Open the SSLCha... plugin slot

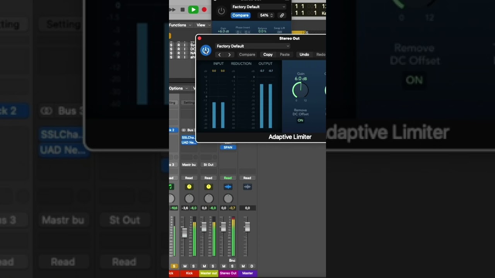point(189,137)
